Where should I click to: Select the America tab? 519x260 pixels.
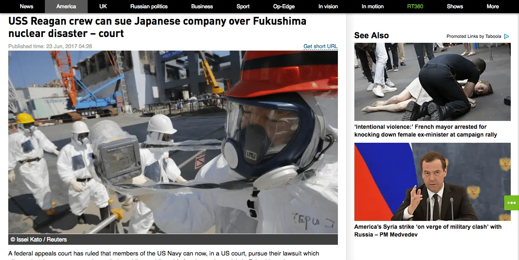(x=66, y=7)
